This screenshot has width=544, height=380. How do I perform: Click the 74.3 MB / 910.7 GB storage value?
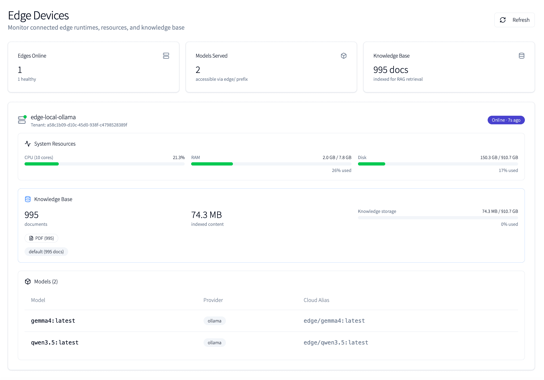point(500,211)
